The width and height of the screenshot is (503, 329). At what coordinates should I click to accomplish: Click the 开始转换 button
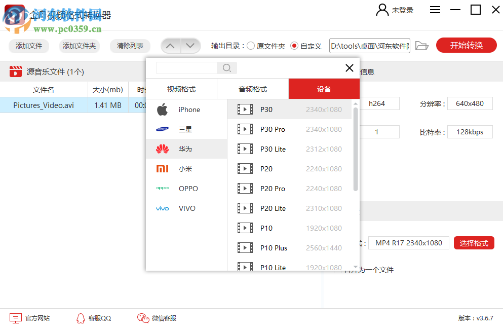coord(466,45)
